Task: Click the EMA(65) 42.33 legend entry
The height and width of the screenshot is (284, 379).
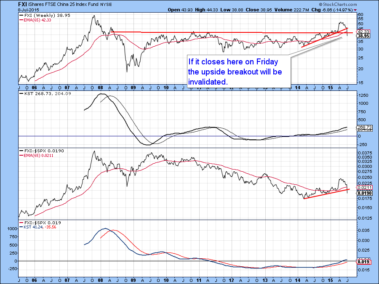Action: coord(35,20)
